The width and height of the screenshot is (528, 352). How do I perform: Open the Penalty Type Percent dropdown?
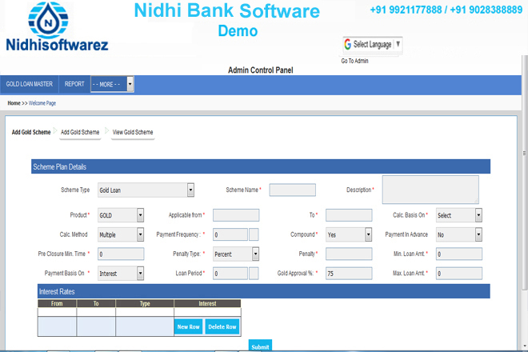(236, 254)
